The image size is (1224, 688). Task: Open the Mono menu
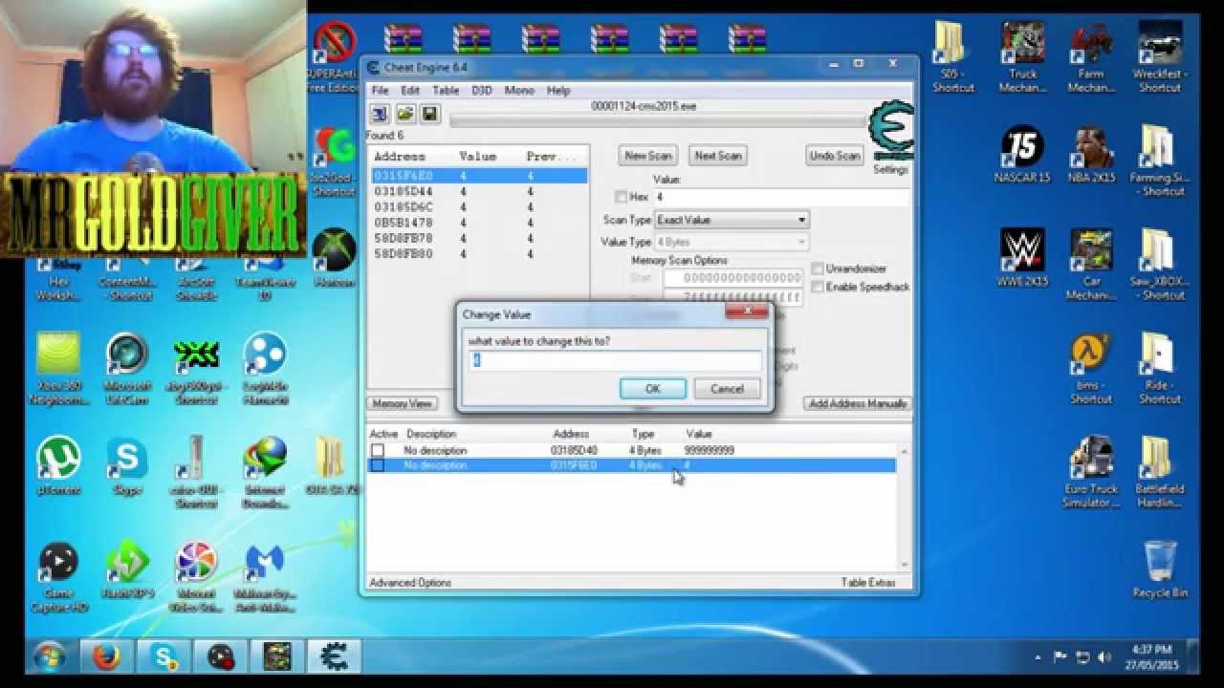click(x=519, y=91)
